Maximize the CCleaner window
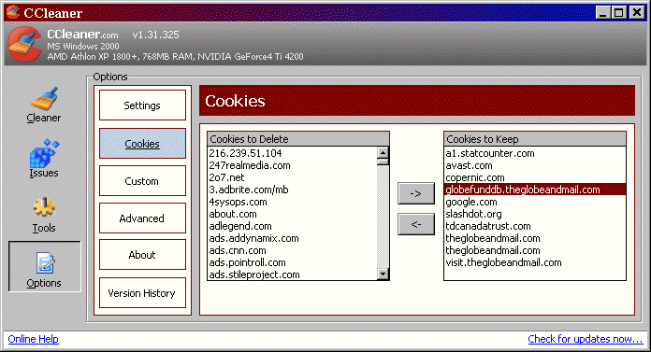This screenshot has height=352, width=651. click(619, 12)
